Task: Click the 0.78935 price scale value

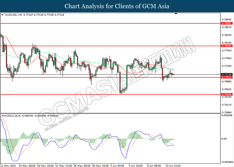Action: 227,19
